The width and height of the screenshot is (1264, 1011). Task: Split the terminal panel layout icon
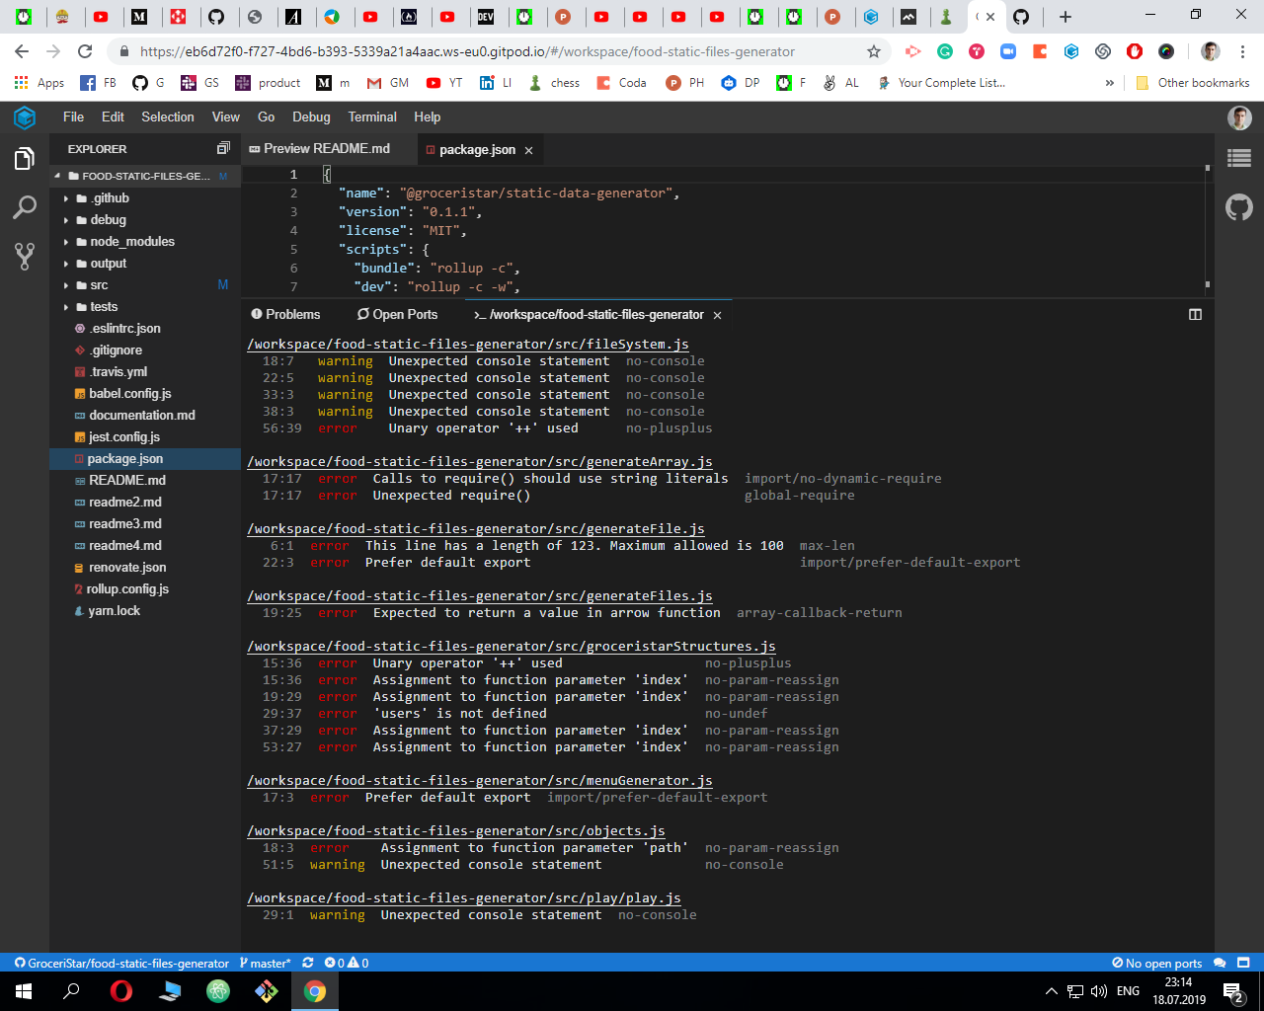tap(1195, 314)
